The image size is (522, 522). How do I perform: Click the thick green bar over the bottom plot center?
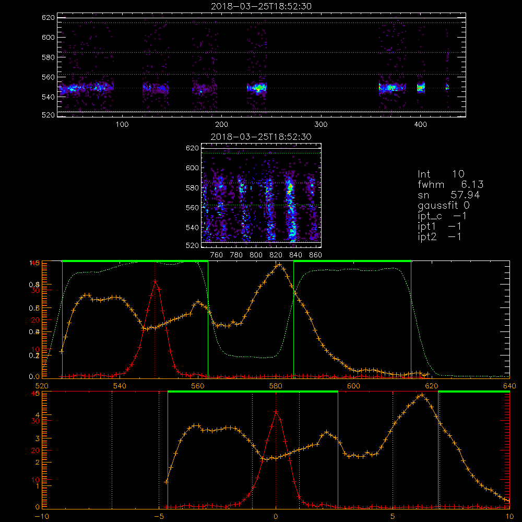[x=253, y=392]
